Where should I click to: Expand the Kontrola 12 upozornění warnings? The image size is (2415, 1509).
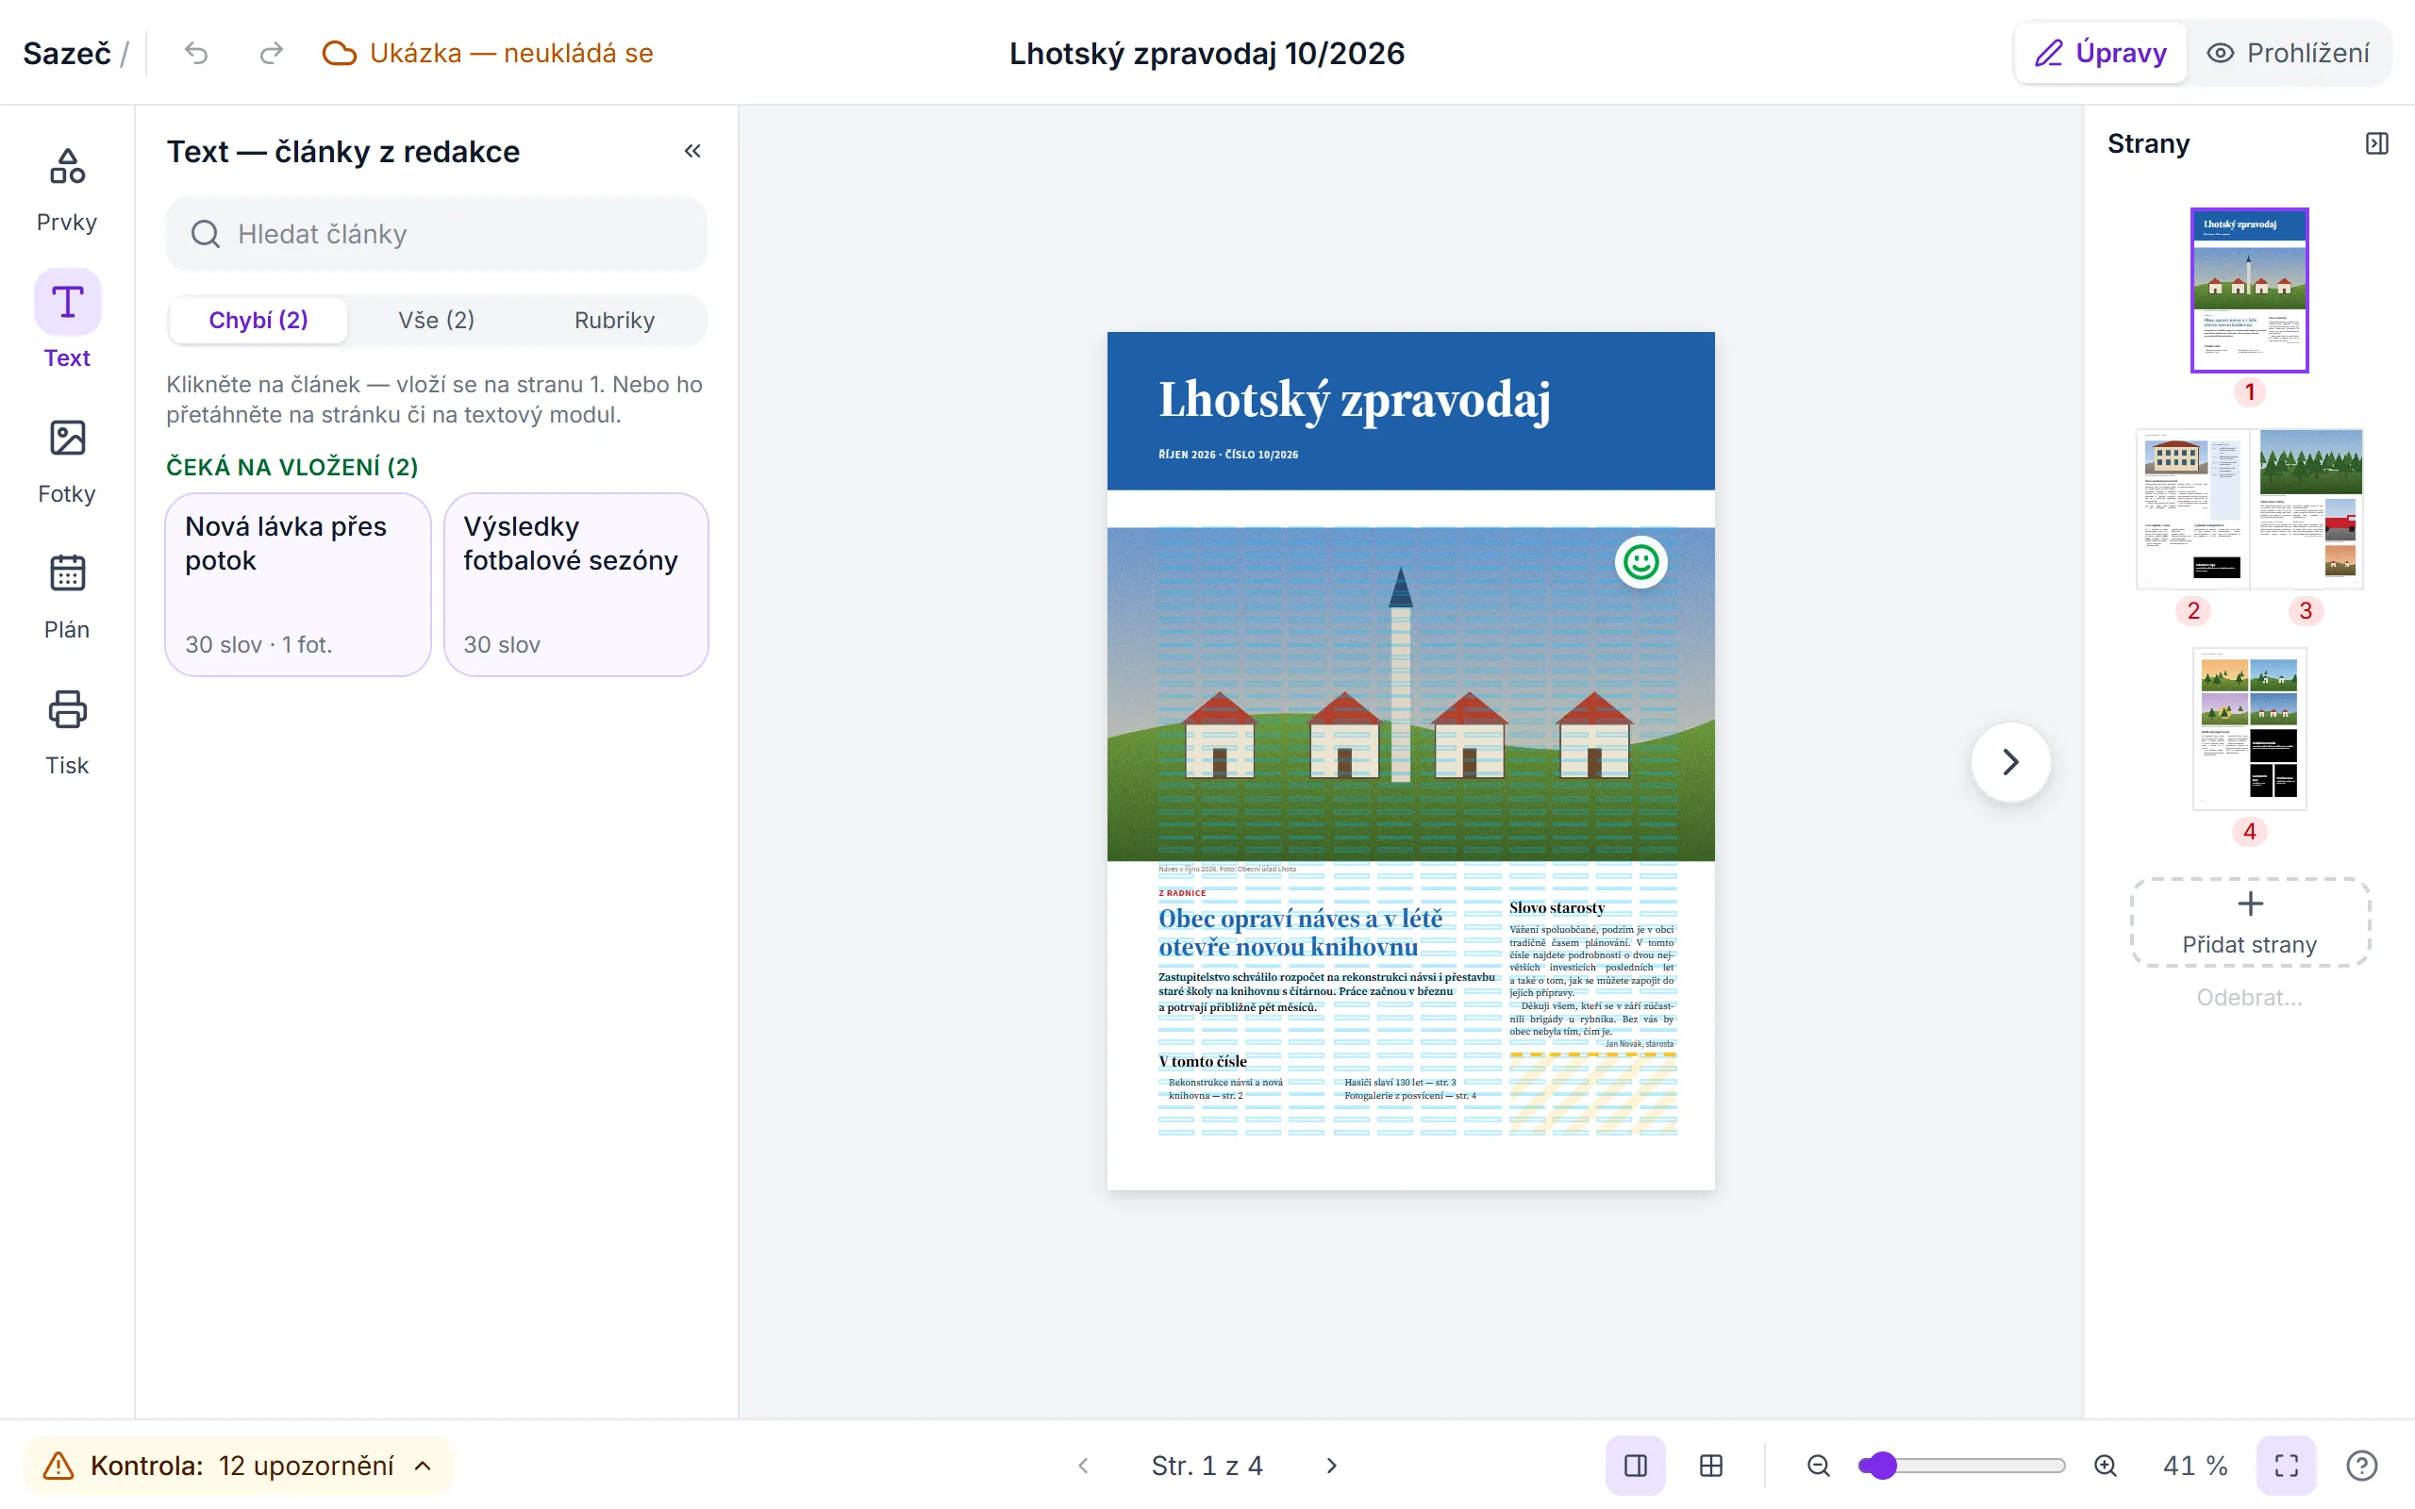coord(240,1465)
